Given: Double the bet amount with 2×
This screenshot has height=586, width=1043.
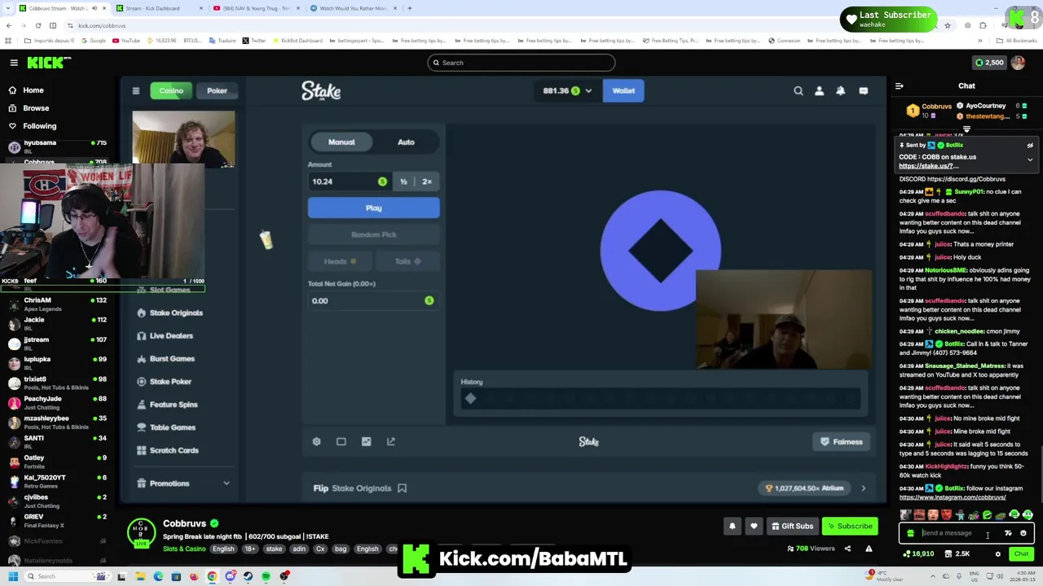Looking at the screenshot, I should (x=427, y=181).
